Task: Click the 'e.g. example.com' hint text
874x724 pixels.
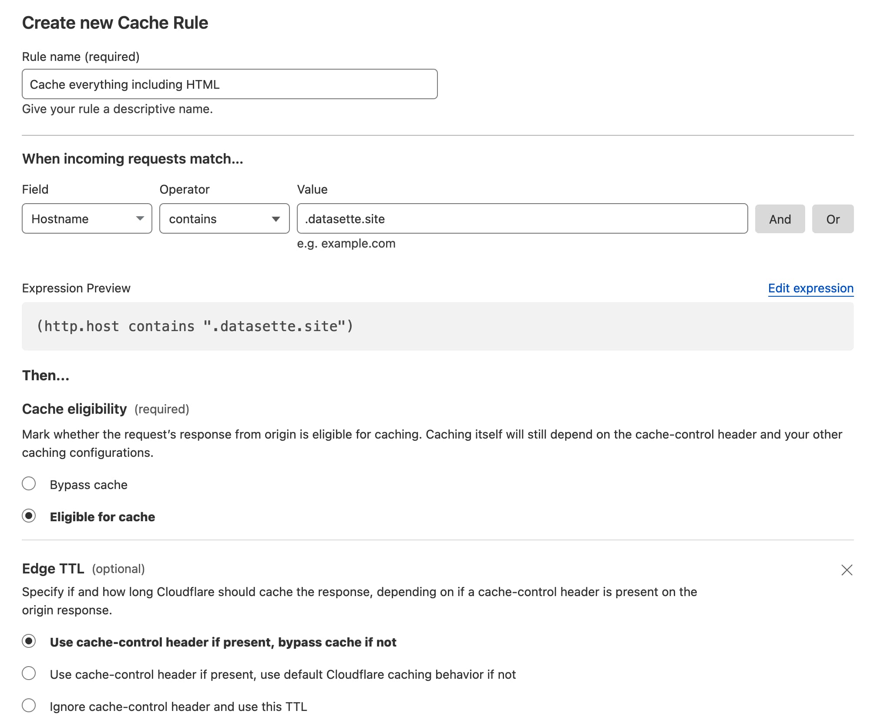Action: [x=346, y=243]
